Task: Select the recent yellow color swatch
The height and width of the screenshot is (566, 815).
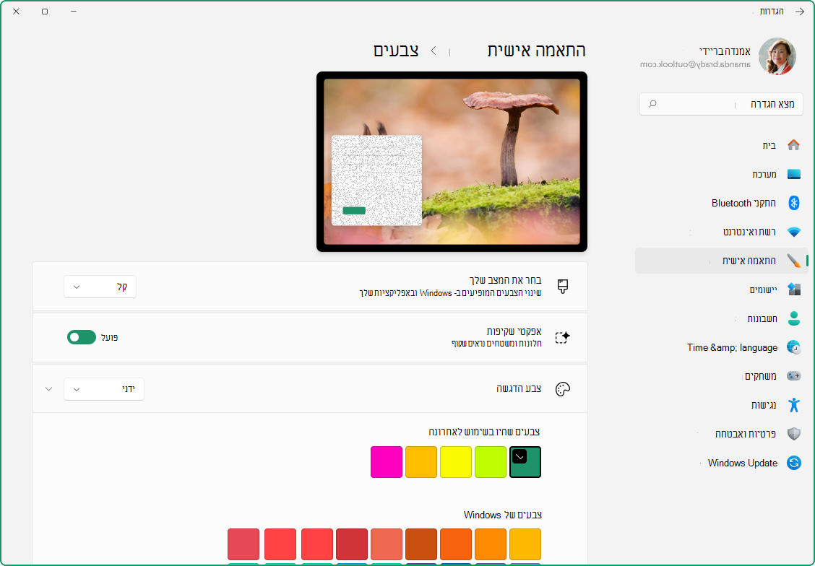Action: click(456, 462)
